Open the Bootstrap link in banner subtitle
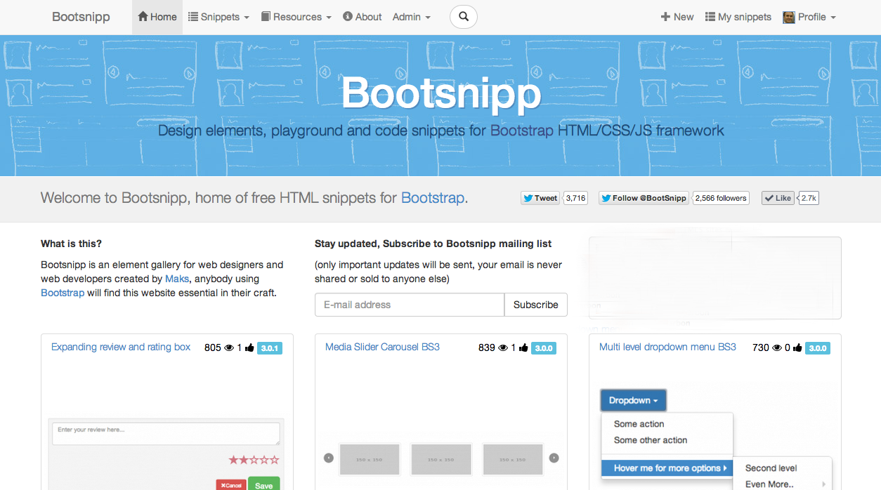This screenshot has width=881, height=490. pyautogui.click(x=522, y=131)
